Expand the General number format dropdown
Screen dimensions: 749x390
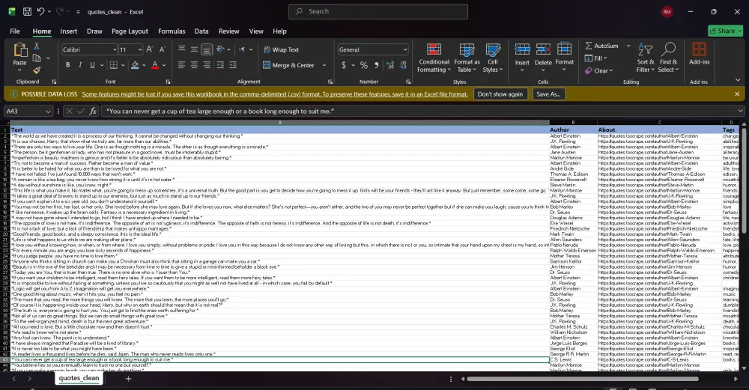[x=404, y=49]
